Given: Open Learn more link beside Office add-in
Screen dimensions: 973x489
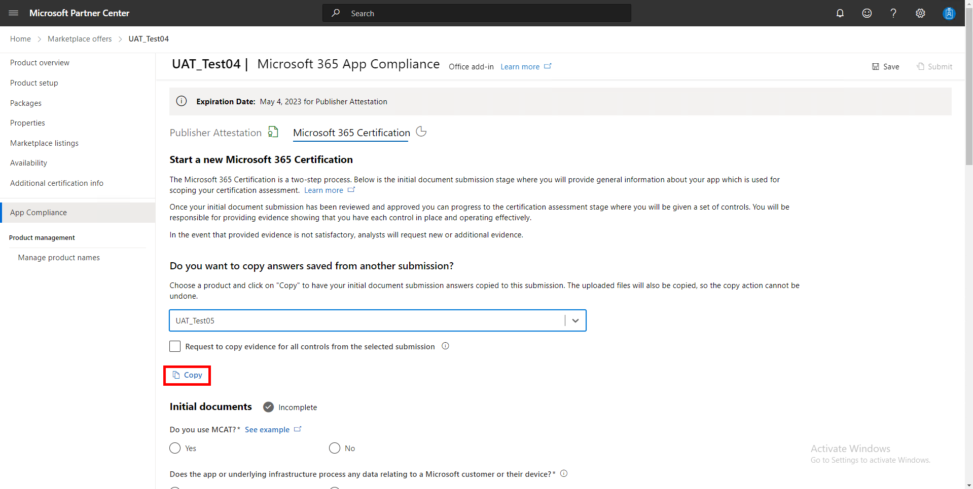Looking at the screenshot, I should pos(520,67).
